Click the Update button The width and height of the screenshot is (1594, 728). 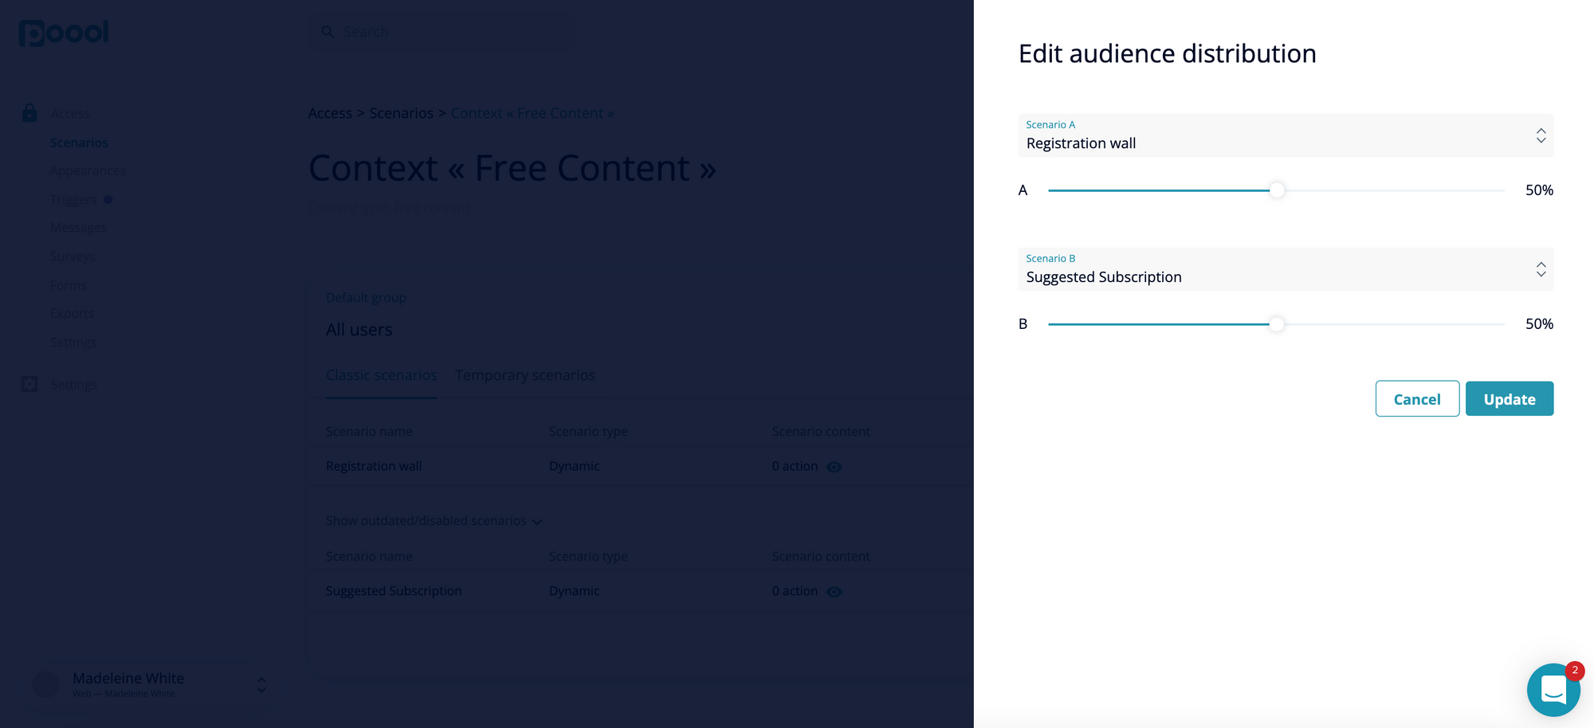coord(1510,398)
